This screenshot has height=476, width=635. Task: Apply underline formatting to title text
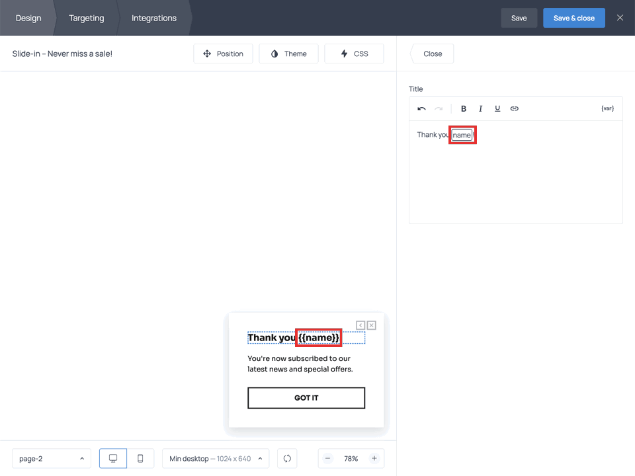tap(497, 108)
